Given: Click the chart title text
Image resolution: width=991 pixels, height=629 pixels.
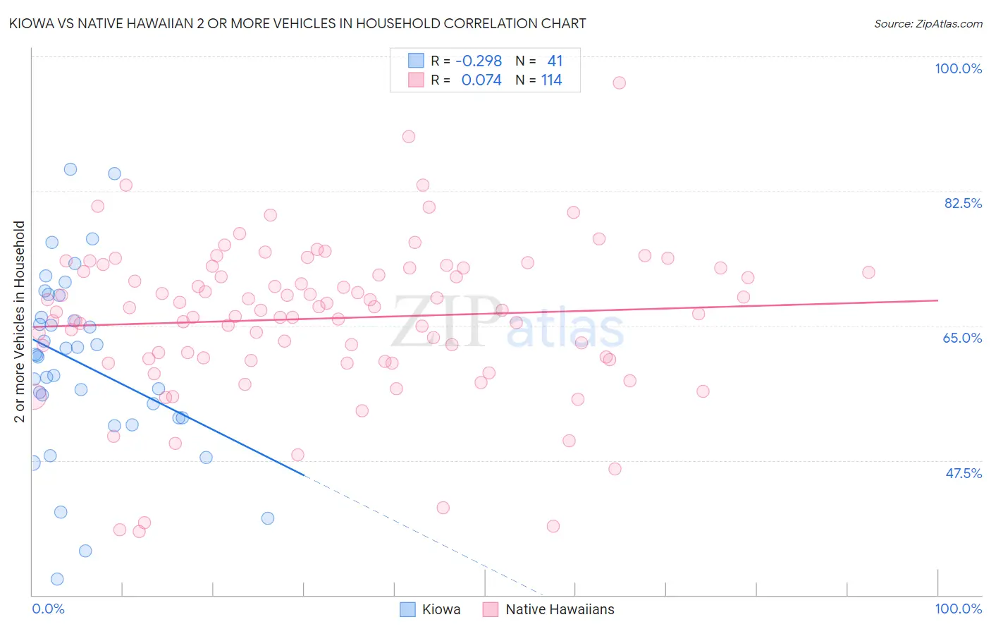Looking at the screenshot, I should pyautogui.click(x=297, y=23).
